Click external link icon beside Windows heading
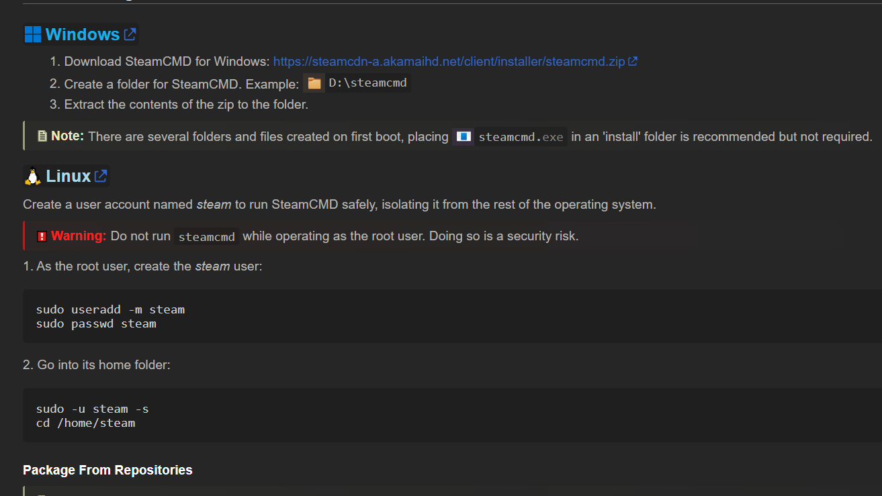This screenshot has width=882, height=496. pos(130,34)
